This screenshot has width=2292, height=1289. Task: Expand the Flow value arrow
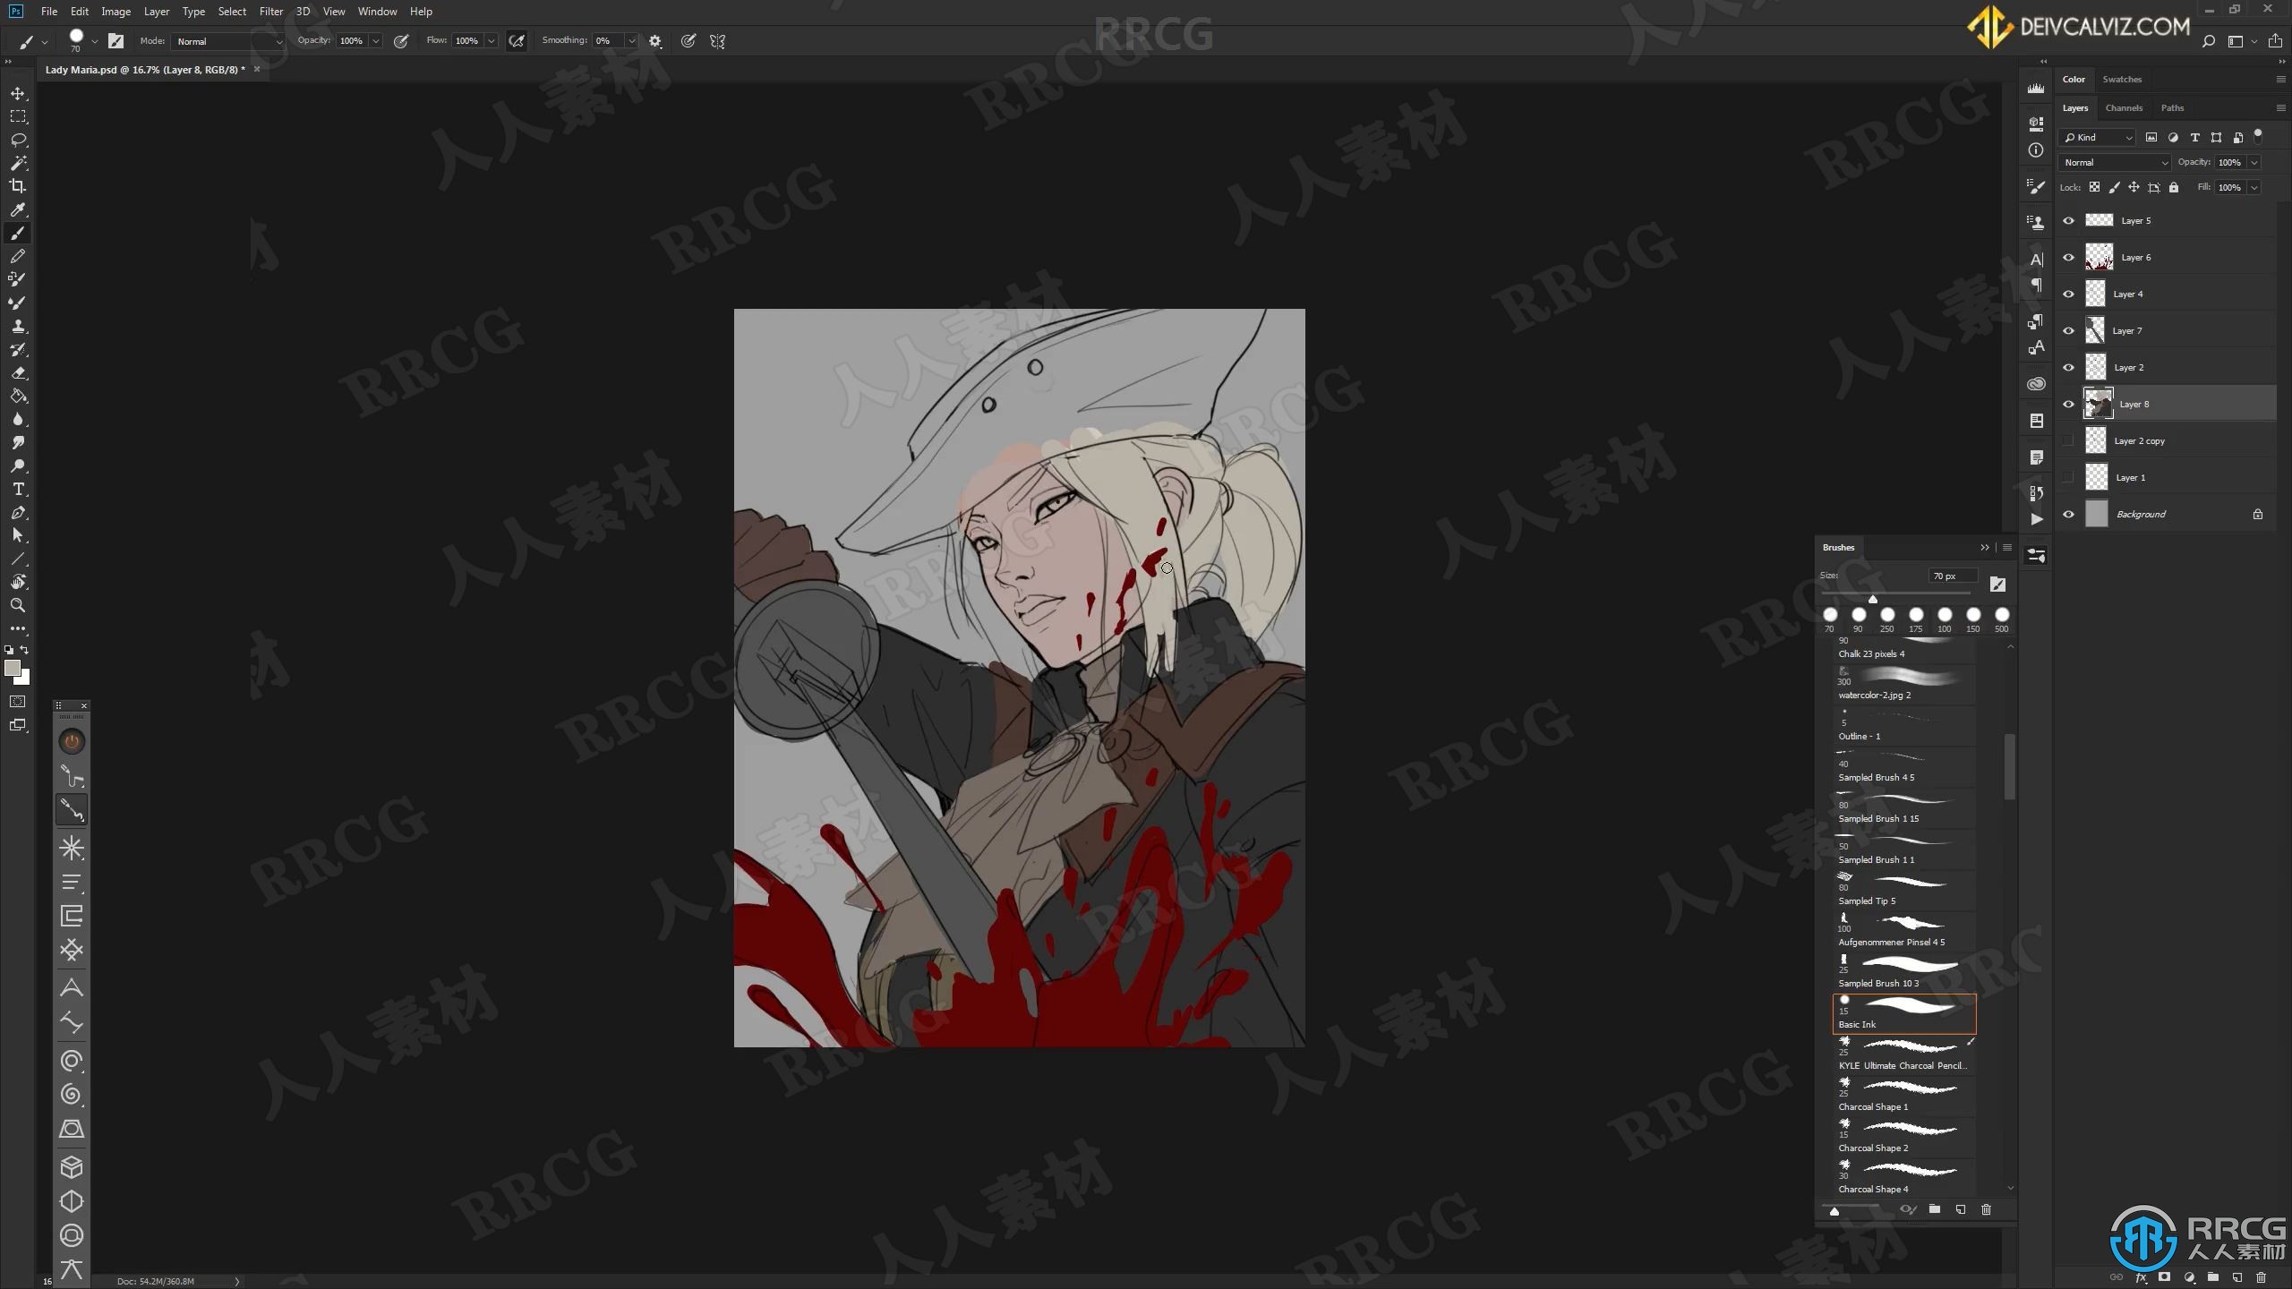click(492, 41)
